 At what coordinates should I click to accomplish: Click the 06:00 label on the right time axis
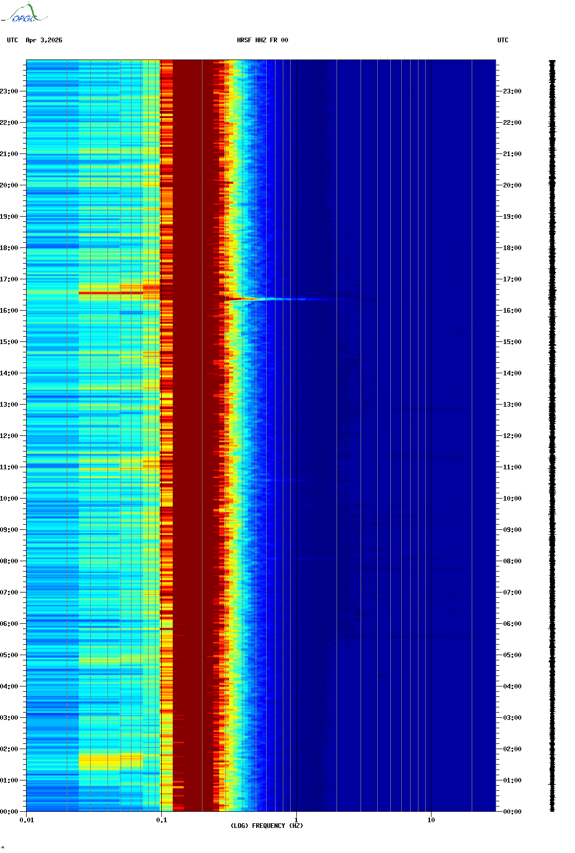click(x=512, y=624)
